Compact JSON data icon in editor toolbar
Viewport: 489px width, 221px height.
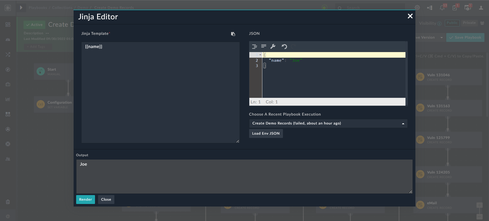pyautogui.click(x=264, y=46)
